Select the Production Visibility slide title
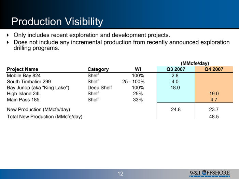Screen dimensions: 239x179 tap(57, 22)
